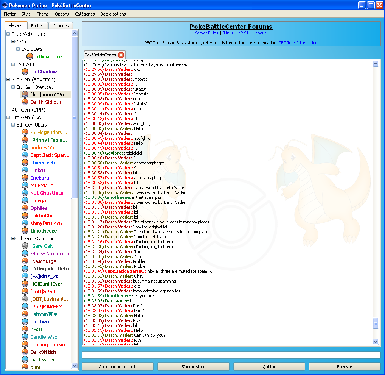Collapse the 1v1's tier node
The width and height of the screenshot is (385, 375).
click(13, 42)
